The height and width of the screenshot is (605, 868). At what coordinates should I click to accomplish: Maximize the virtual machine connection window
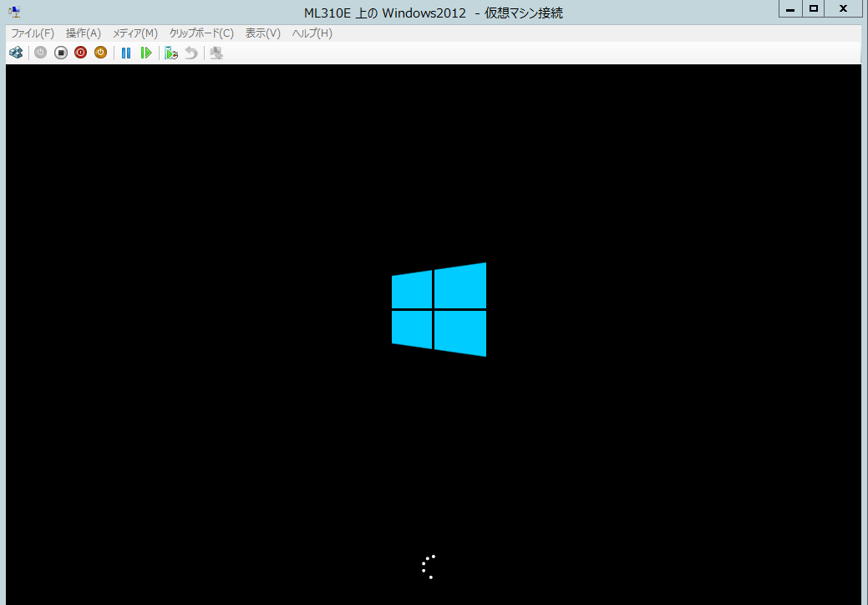[813, 9]
